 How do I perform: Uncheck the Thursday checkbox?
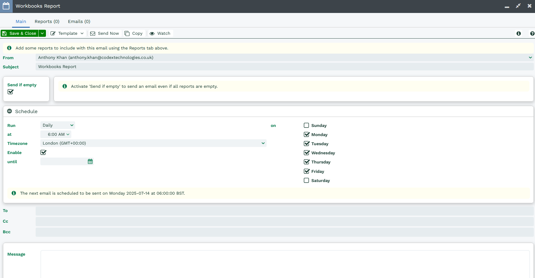[307, 162]
